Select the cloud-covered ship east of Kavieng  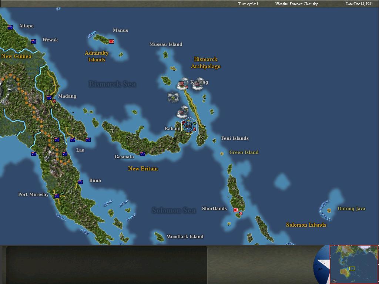click(x=198, y=84)
